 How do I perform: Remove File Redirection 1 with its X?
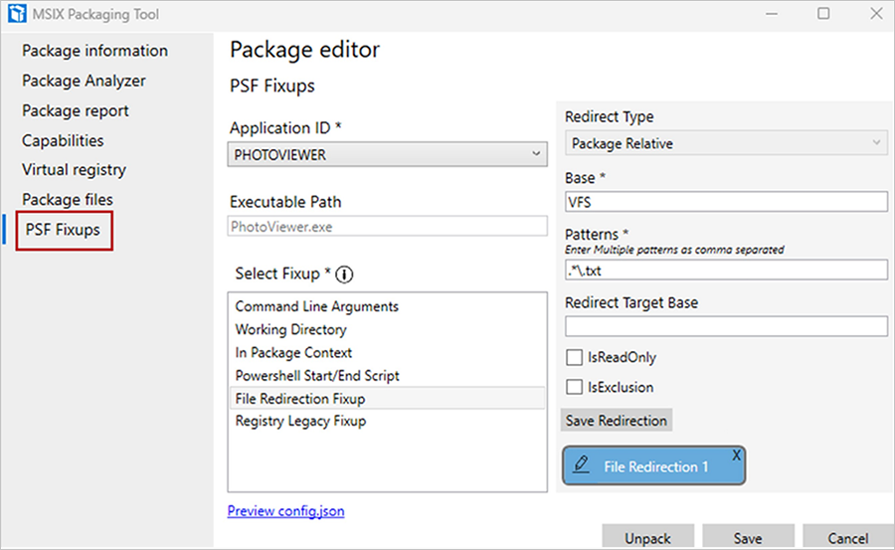(736, 455)
